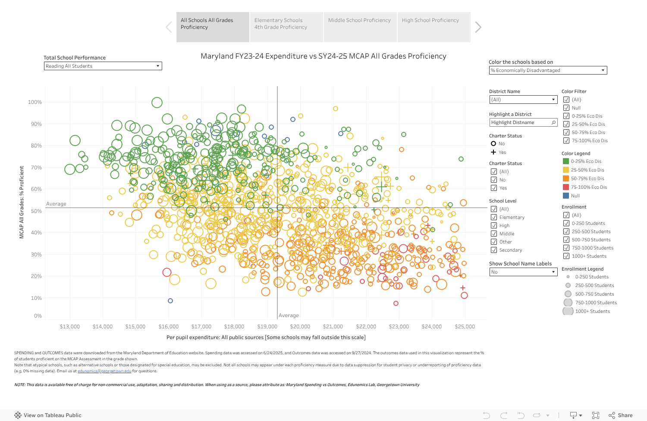Image resolution: width=647 pixels, height=421 pixels.
Task: Uncheck 1000+ Students under Enrollment
Action: [x=567, y=256]
